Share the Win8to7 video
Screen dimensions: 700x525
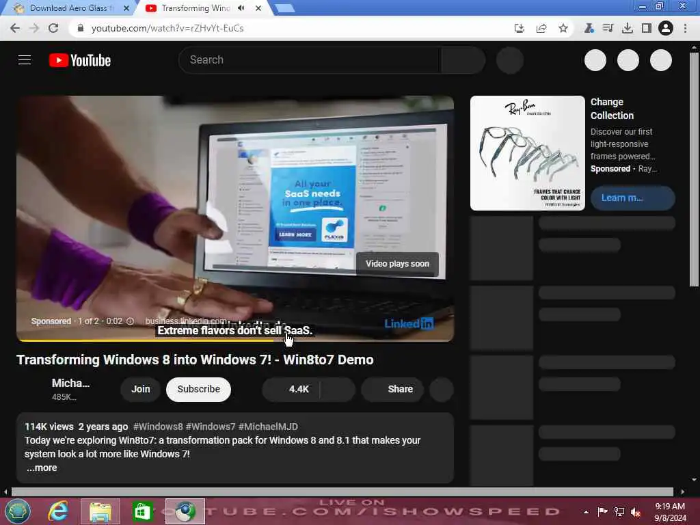tap(392, 389)
